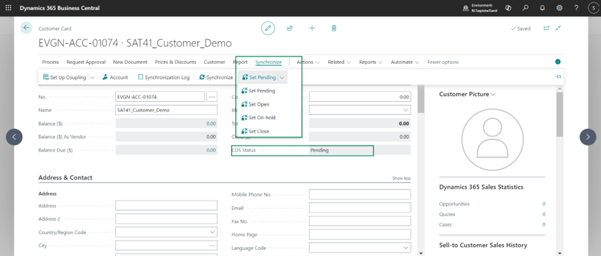Screen dimensions: 601x256
Task: Click the share icon
Action: pos(290,29)
